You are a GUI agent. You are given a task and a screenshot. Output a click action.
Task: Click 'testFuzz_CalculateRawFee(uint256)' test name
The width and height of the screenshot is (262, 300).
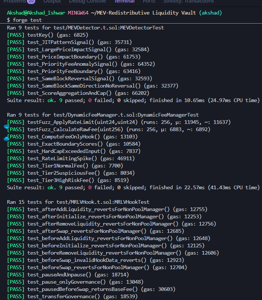coord(75,130)
